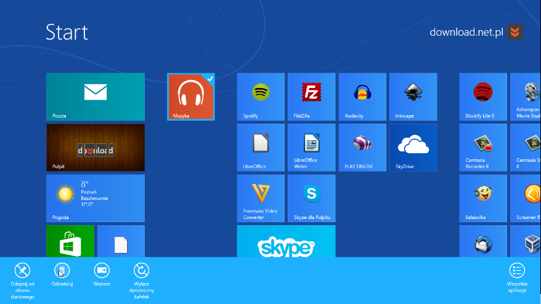Screen dimensions: 541x304
Task: Click Większe to enlarge tile
Action: 102,274
